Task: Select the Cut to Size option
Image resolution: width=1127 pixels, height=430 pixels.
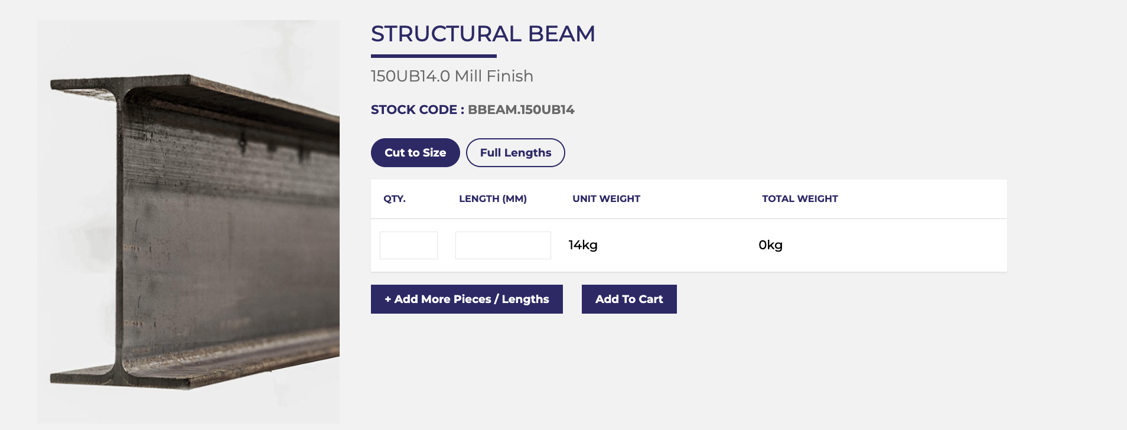Action: click(x=415, y=152)
